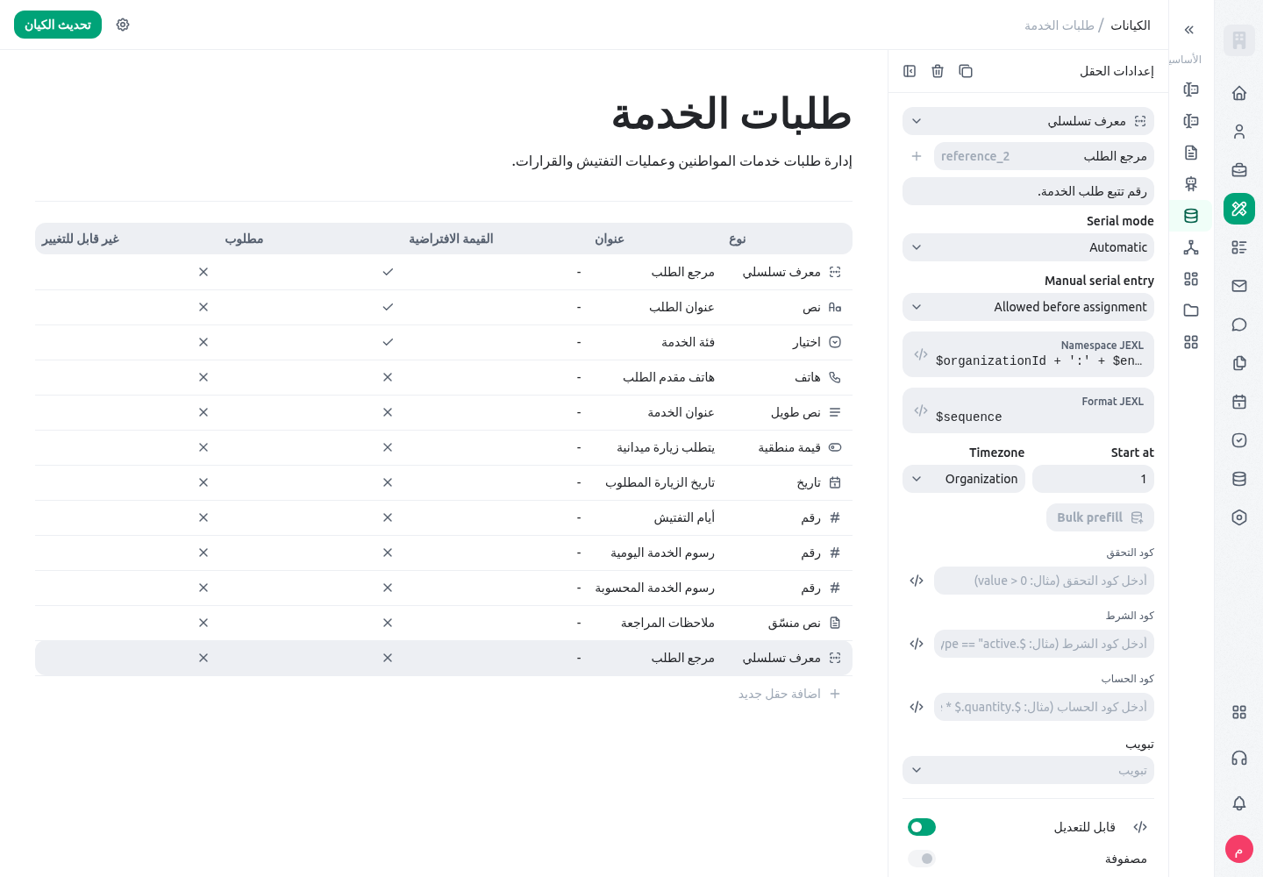
Task: Open the briefcase icon in the sidebar
Action: click(1239, 170)
